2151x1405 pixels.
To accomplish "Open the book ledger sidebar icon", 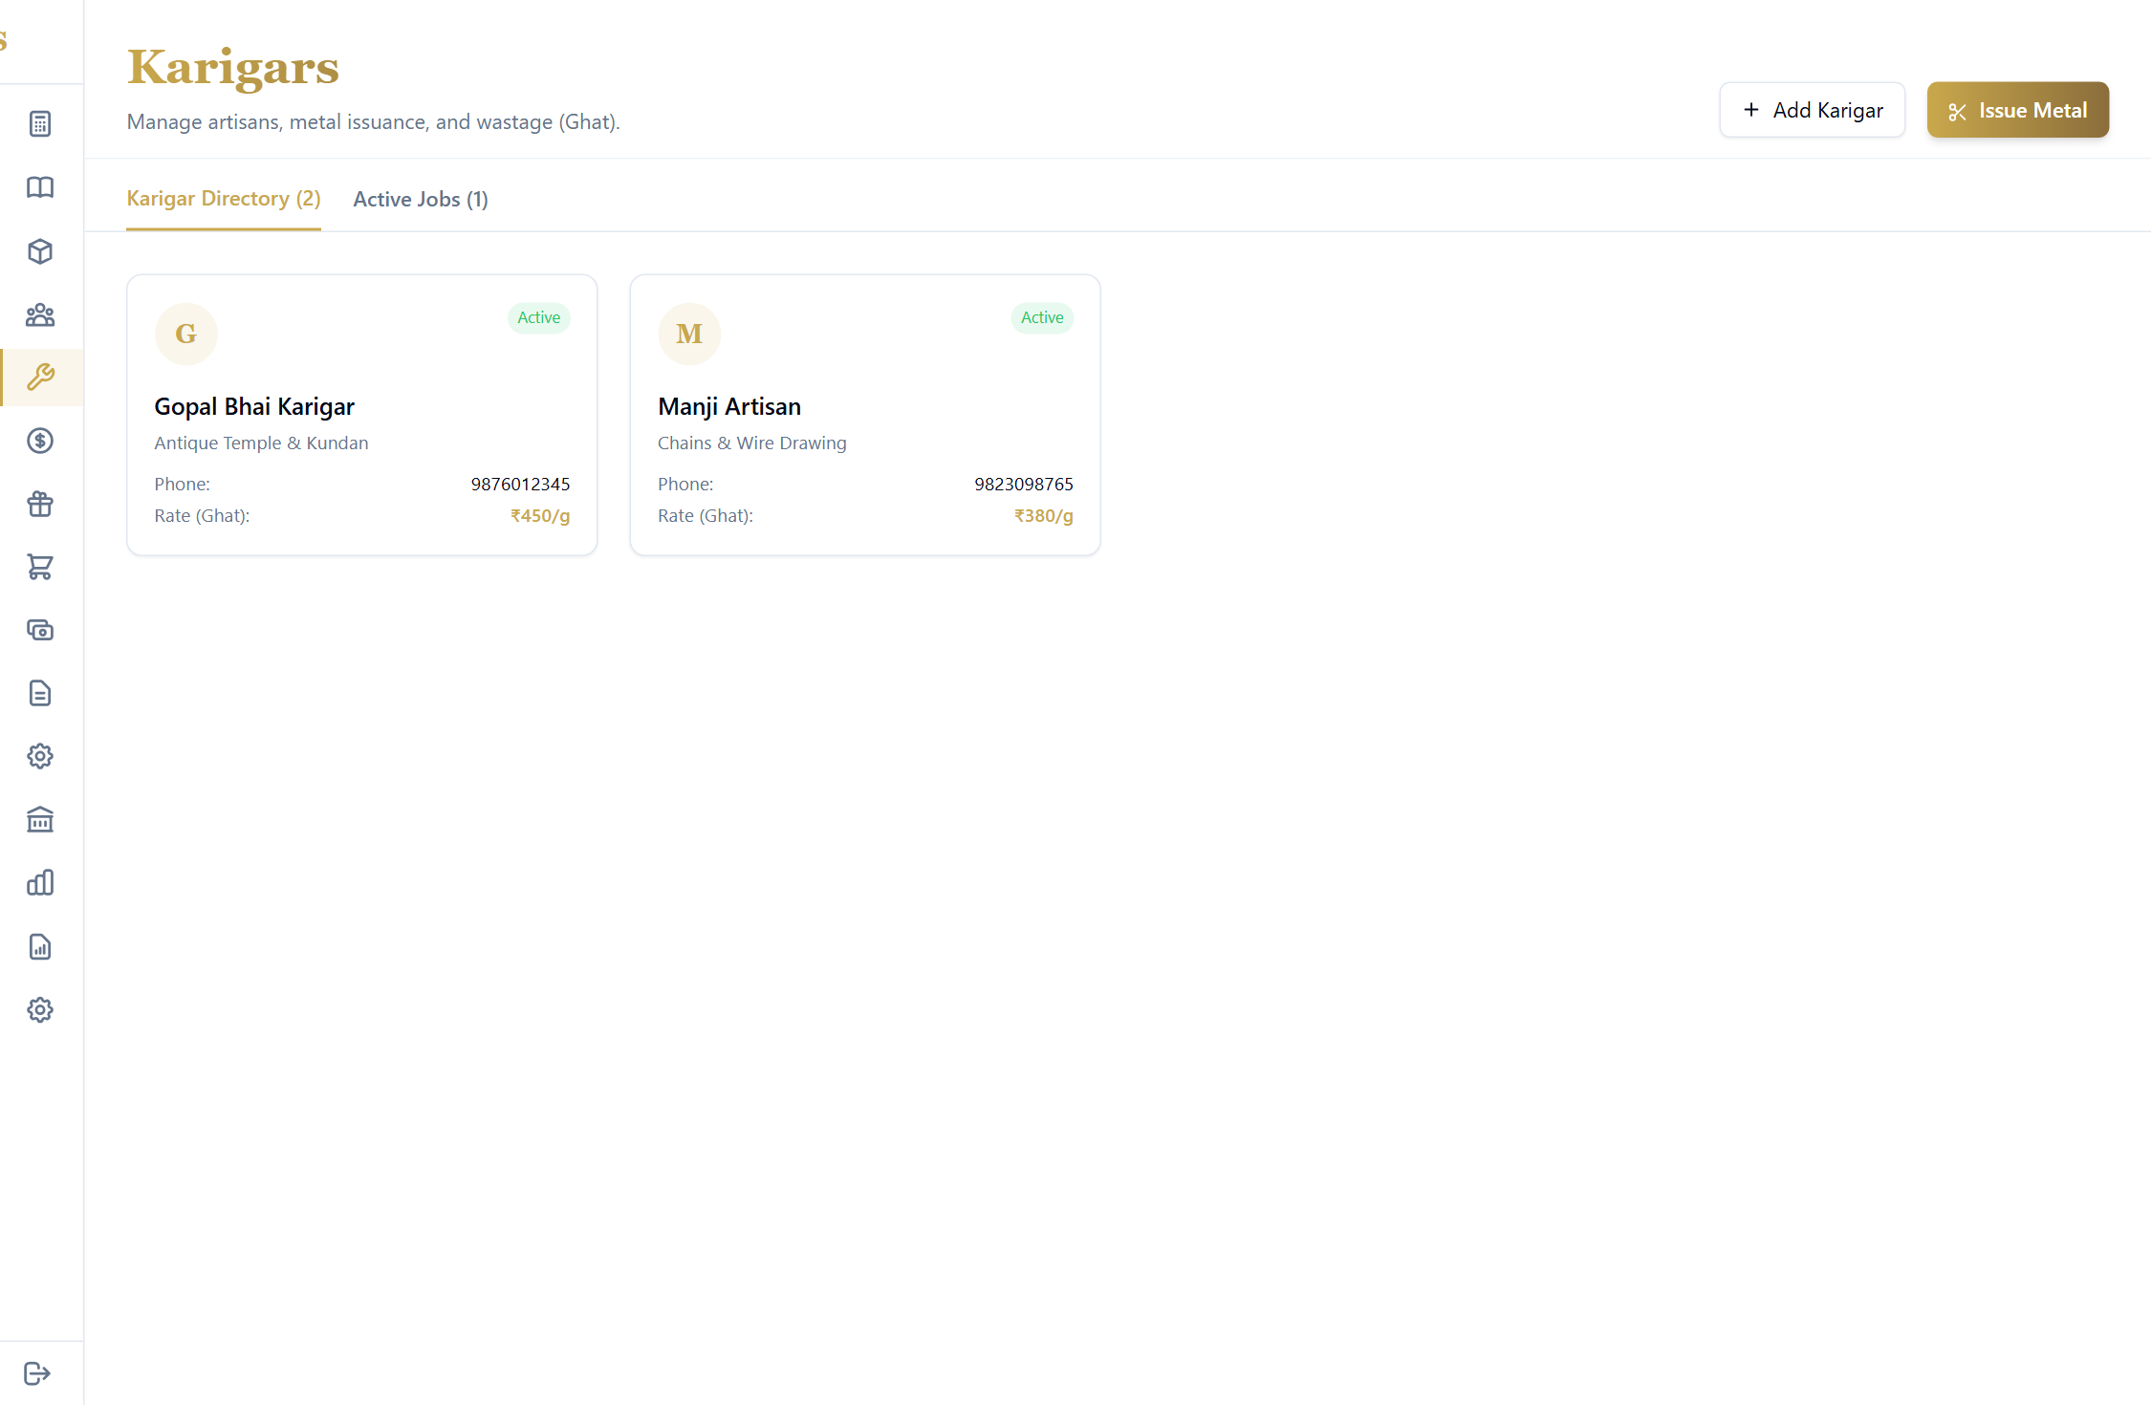I will 40,187.
